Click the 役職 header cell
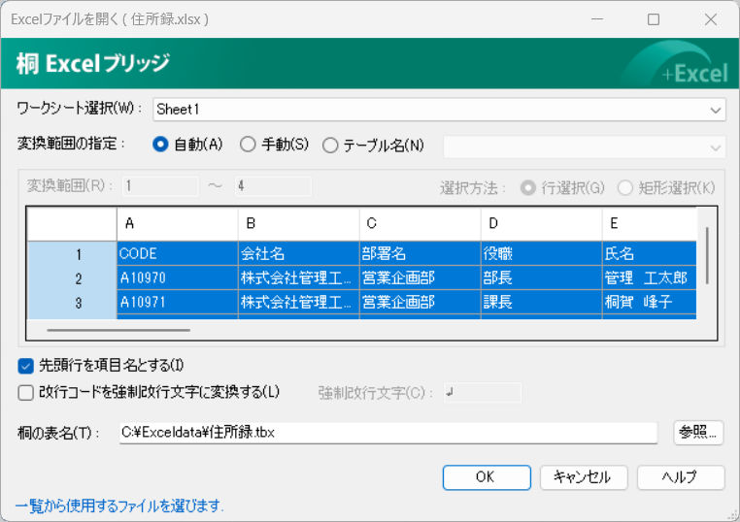This screenshot has height=522, width=740. point(541,253)
